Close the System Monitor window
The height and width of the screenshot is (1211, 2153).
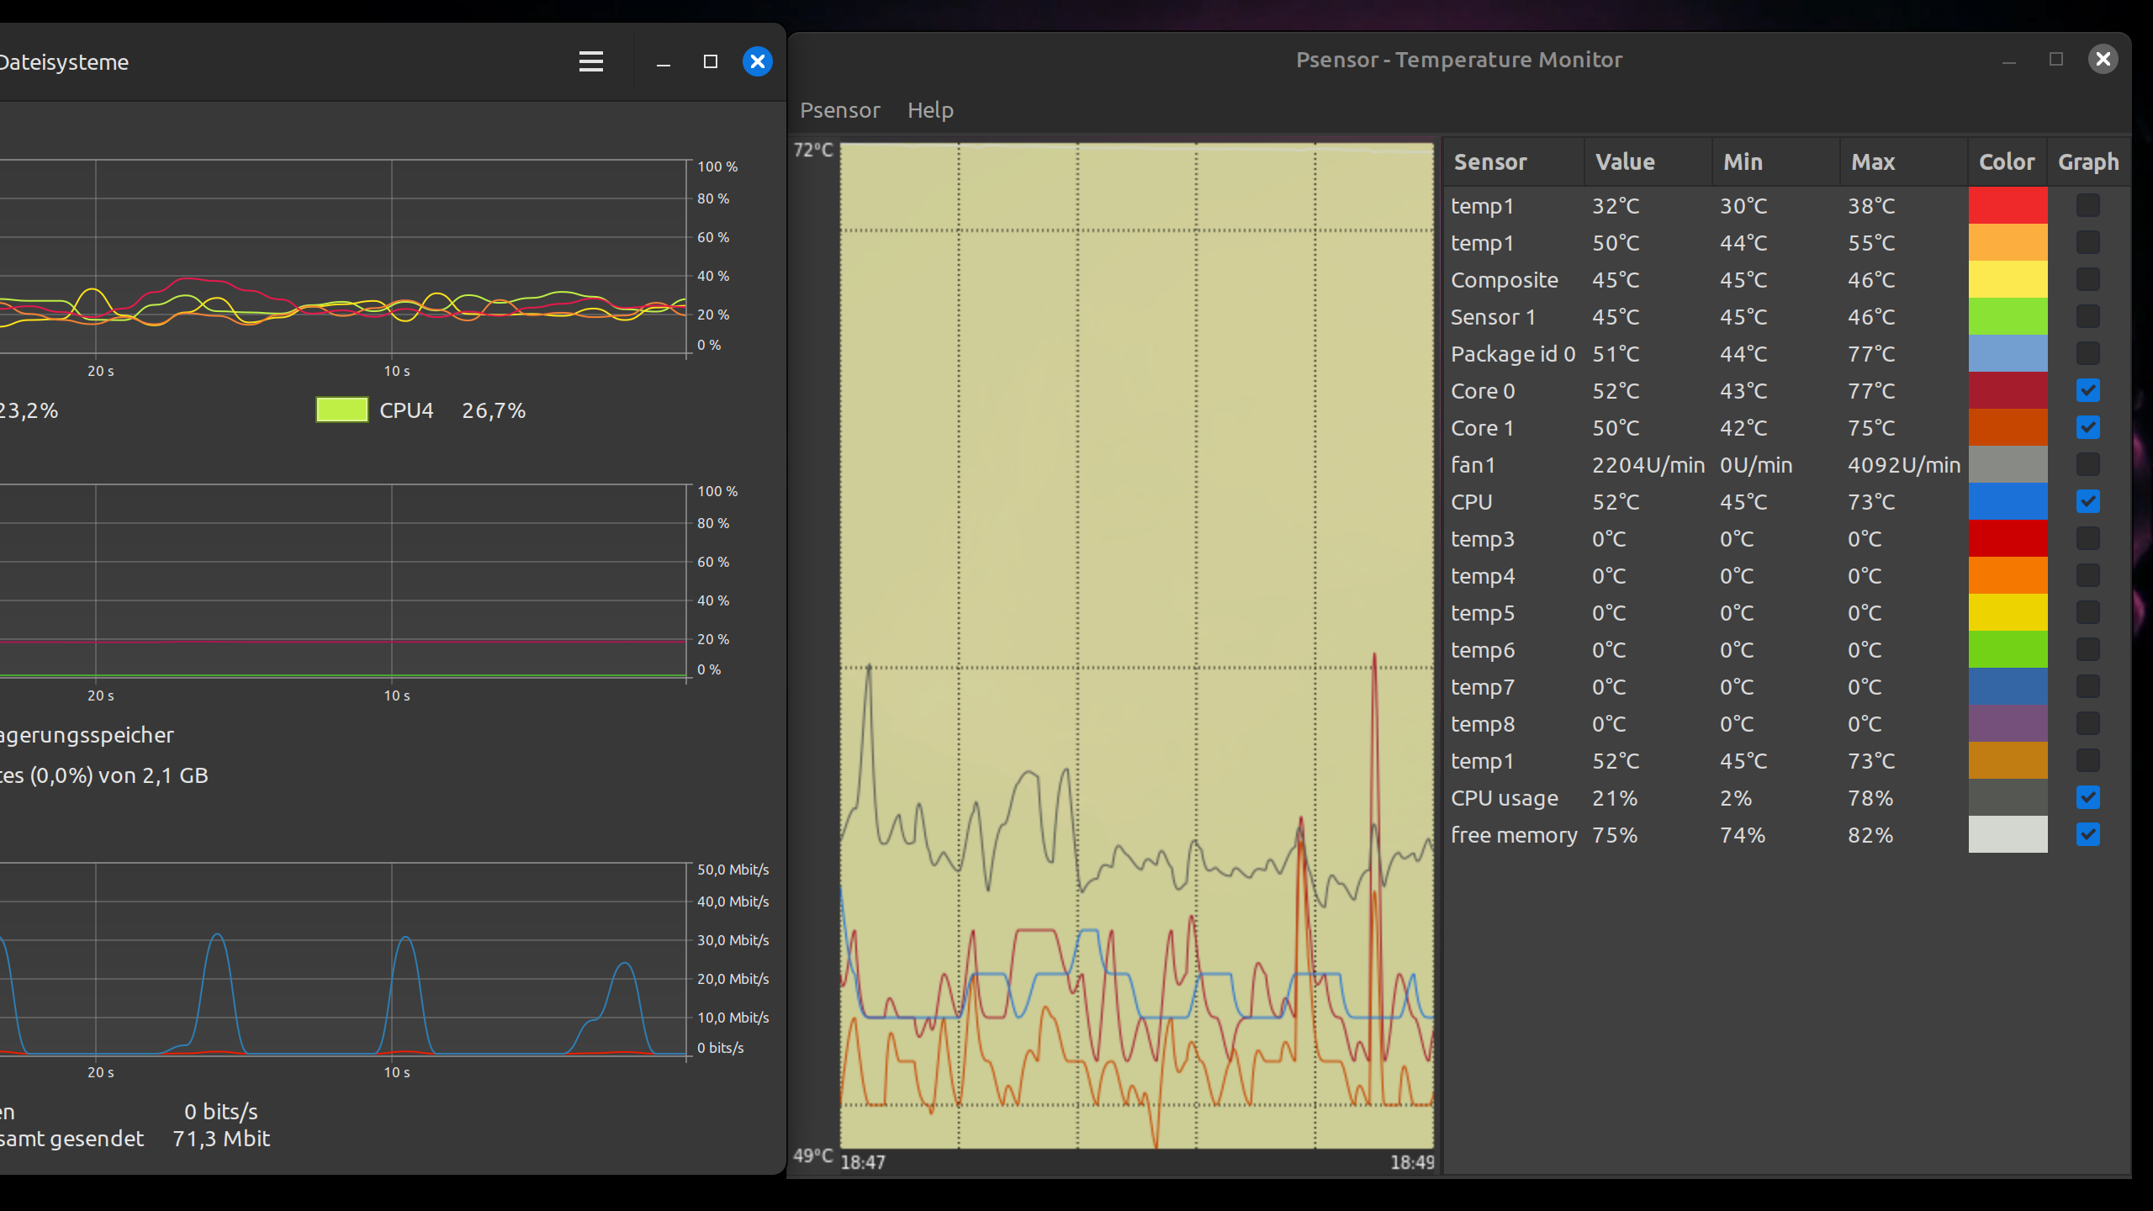pos(758,61)
